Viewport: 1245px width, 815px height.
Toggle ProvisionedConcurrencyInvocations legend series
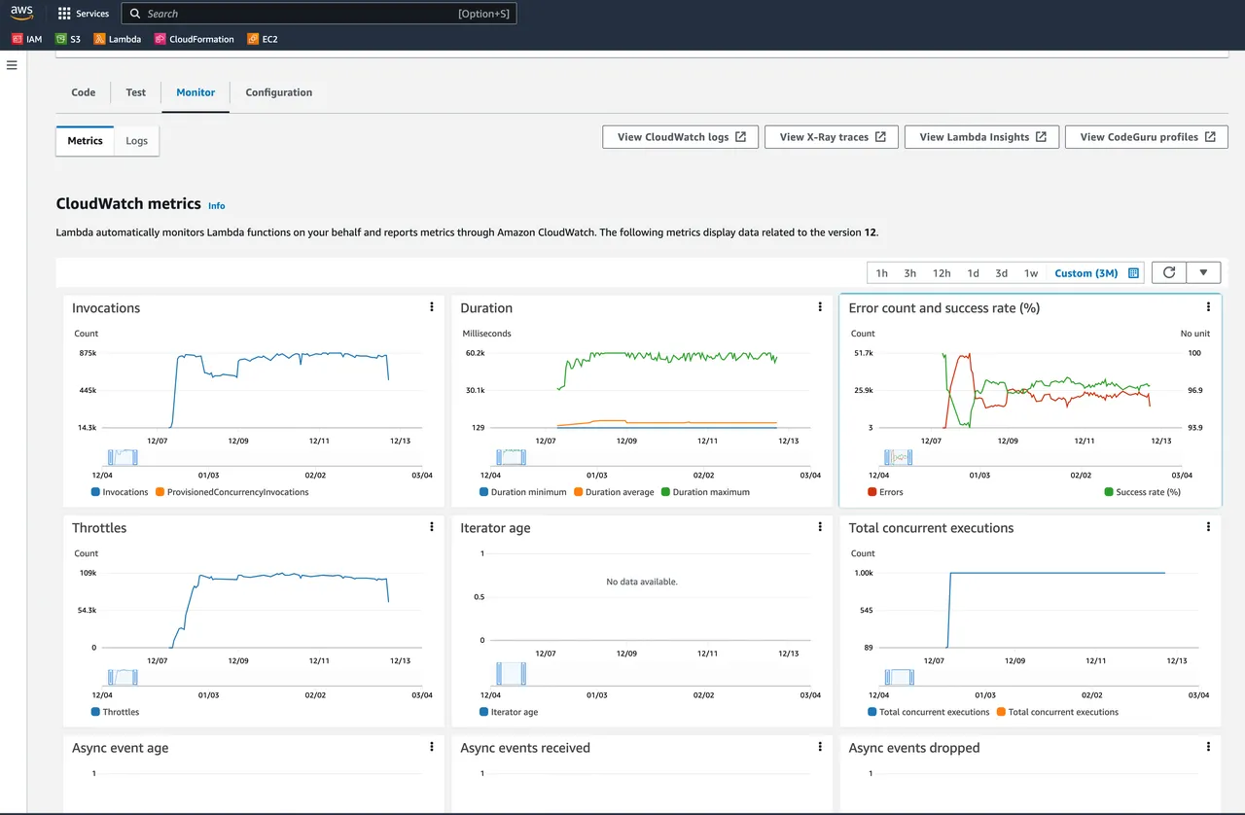click(231, 492)
